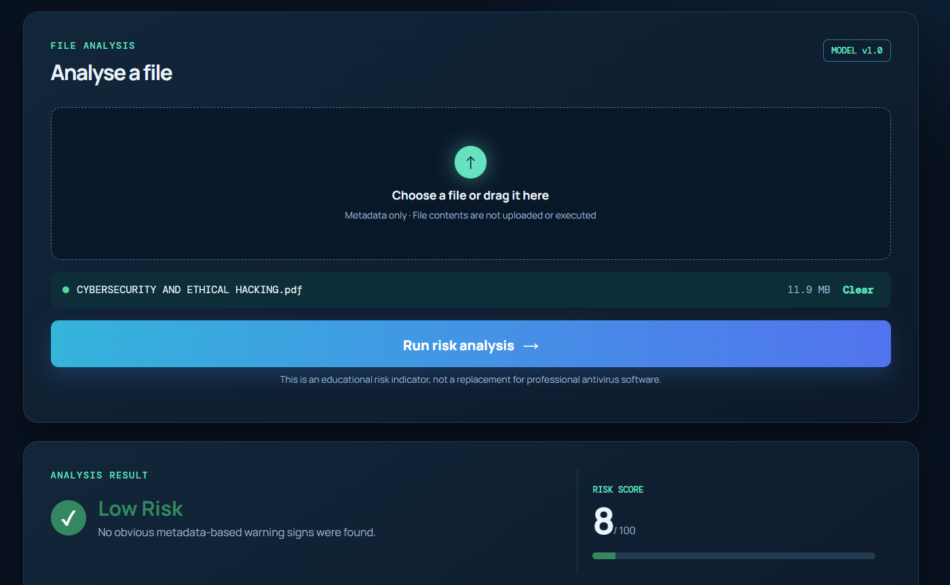Screen dimensions: 950x585
Task: Click the MODEL v1.0 badge
Action: [x=857, y=50]
